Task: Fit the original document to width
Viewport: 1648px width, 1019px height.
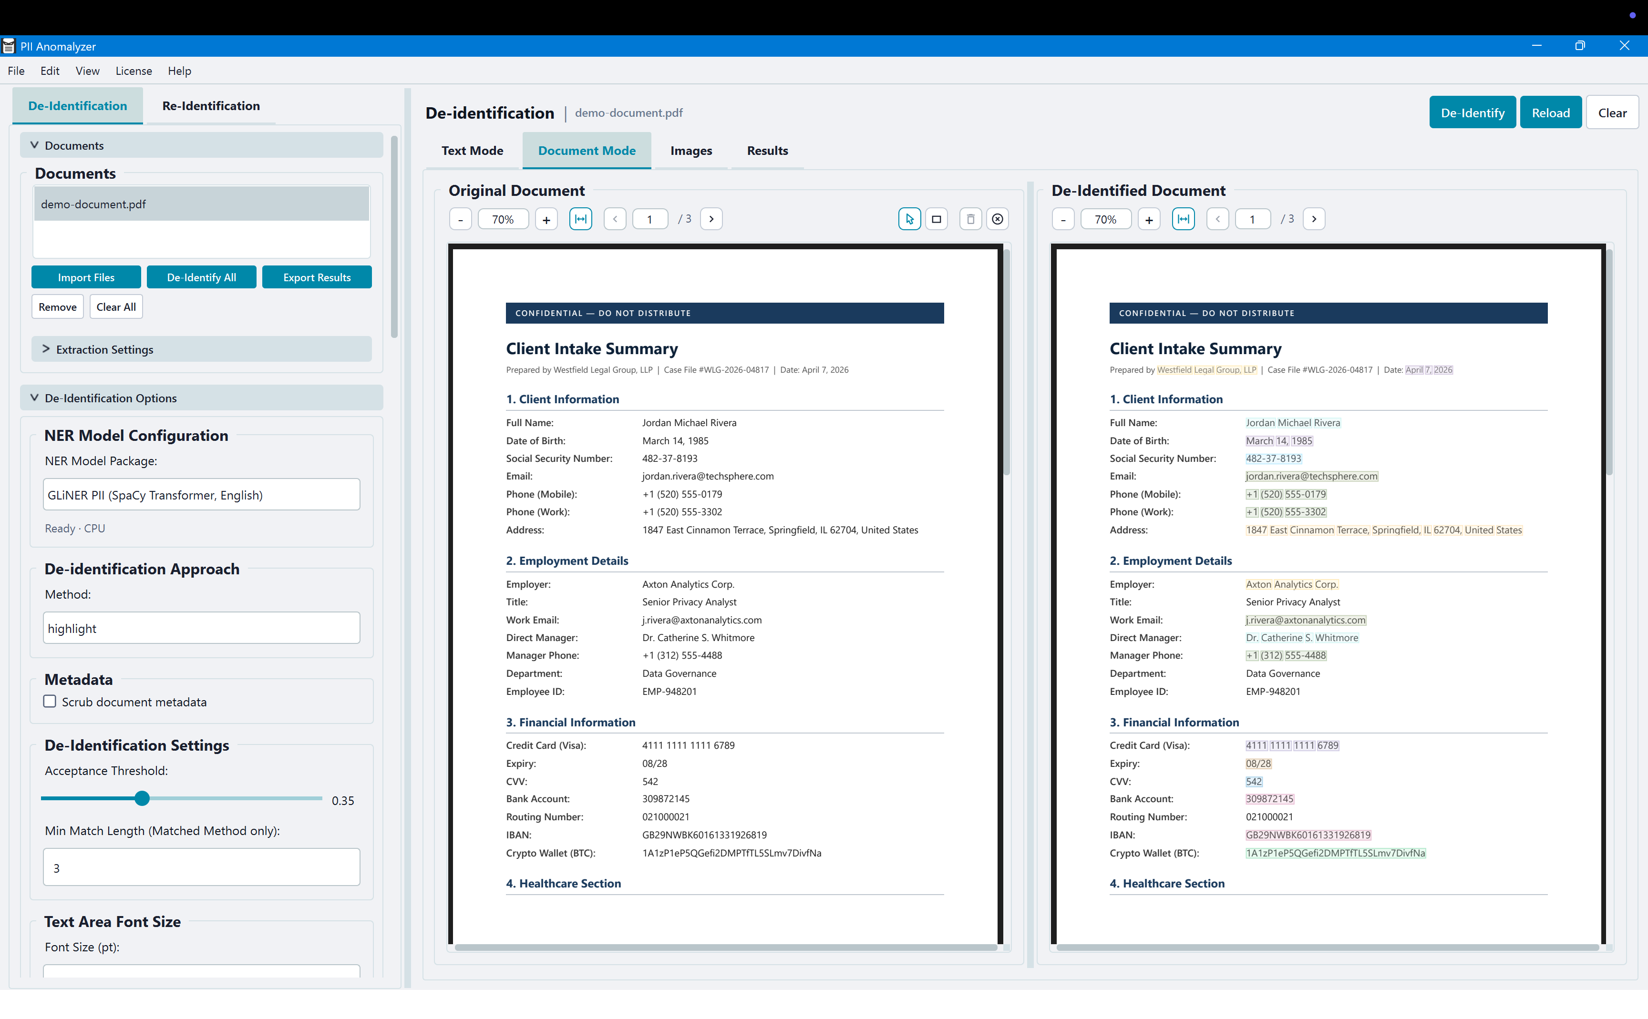Action: tap(580, 218)
